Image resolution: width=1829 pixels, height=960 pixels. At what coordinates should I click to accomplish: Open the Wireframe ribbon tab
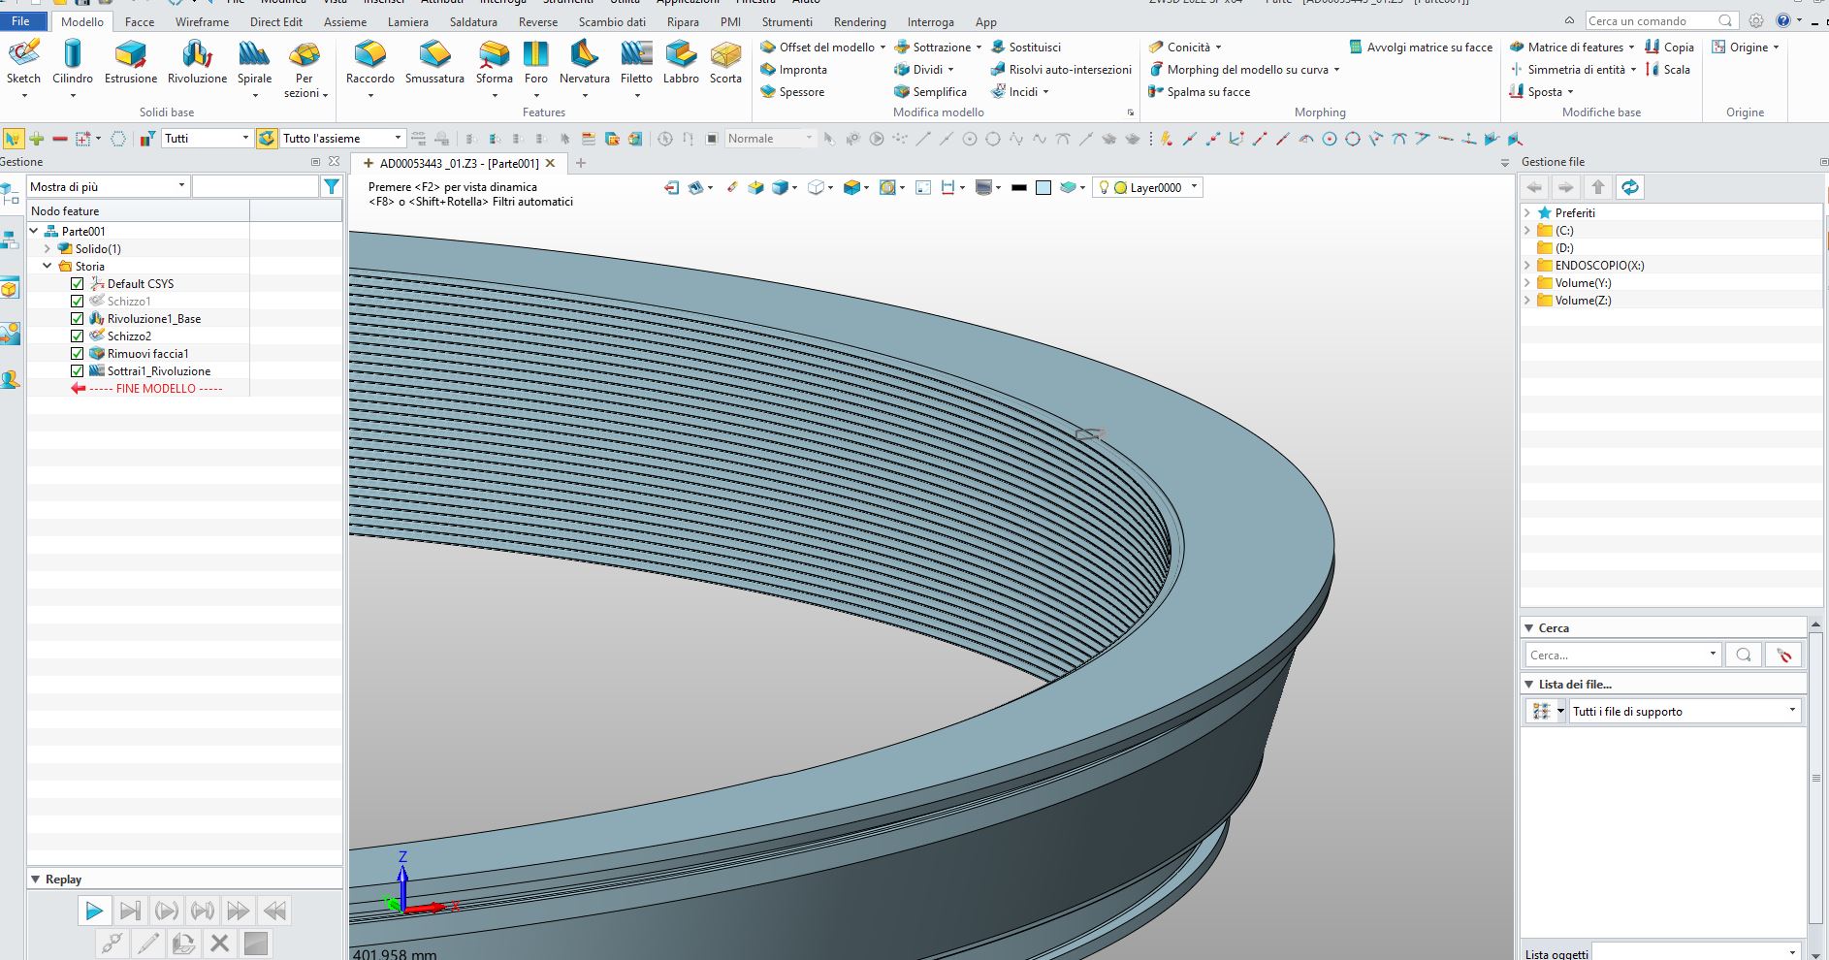point(203,21)
